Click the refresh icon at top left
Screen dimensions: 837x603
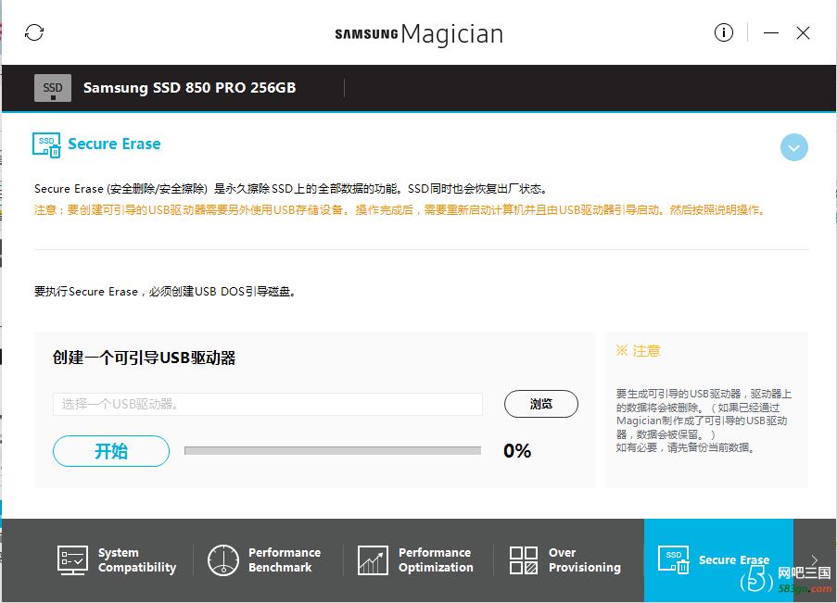coord(34,32)
